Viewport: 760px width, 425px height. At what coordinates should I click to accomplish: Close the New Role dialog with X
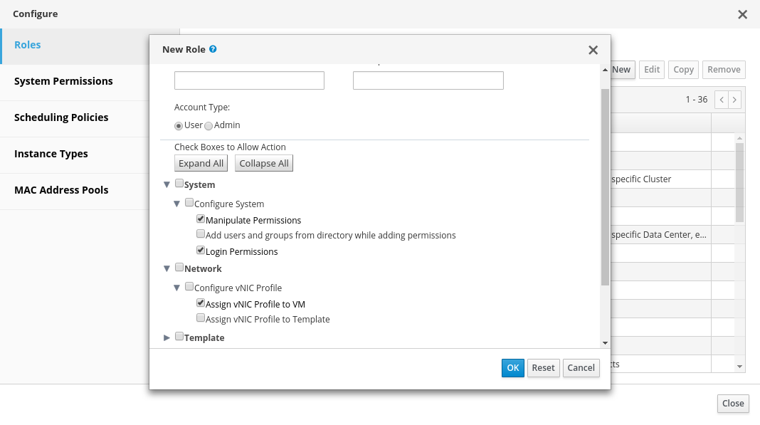593,50
